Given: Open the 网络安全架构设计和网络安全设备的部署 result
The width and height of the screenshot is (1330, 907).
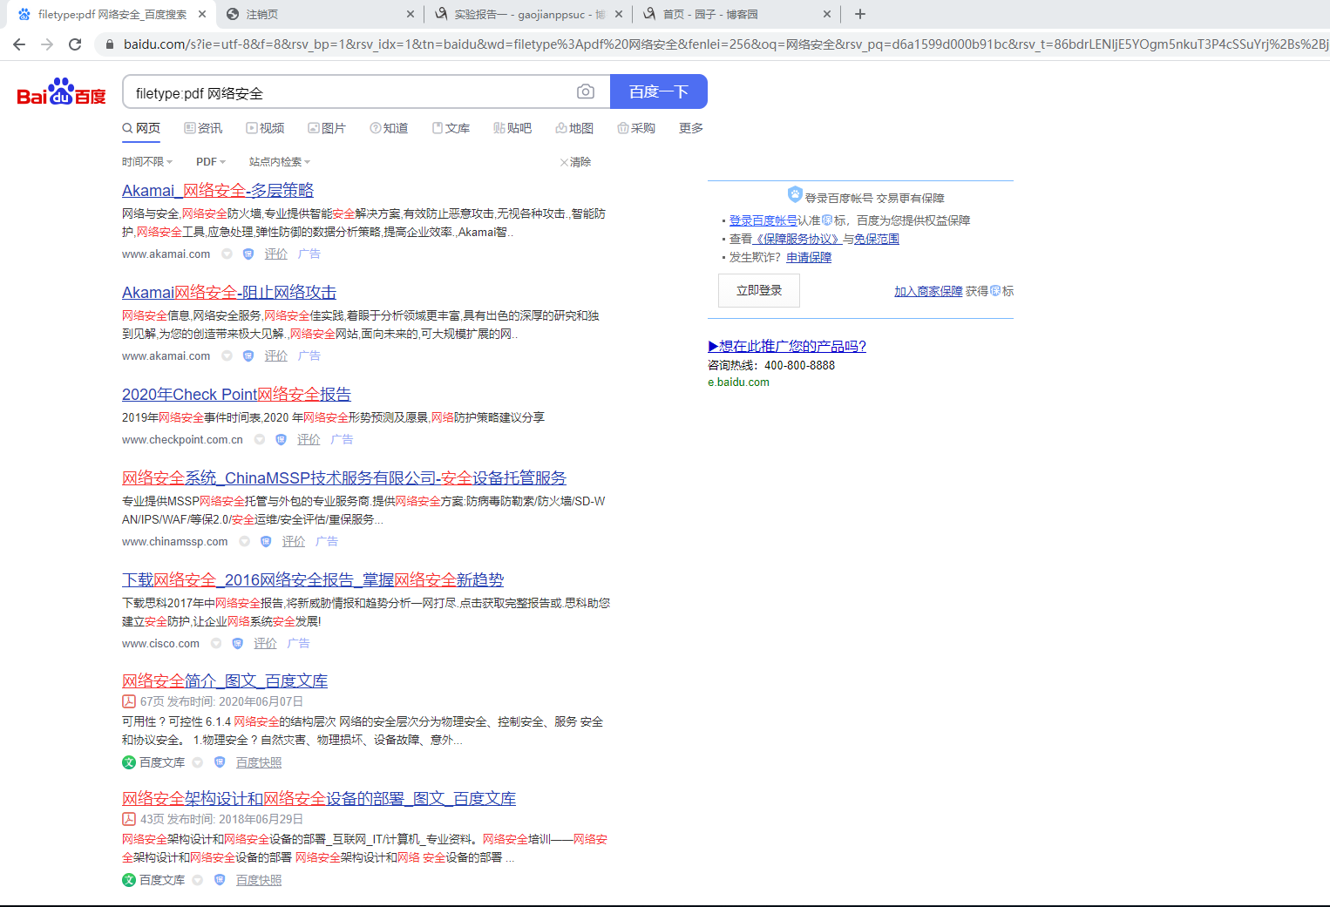Looking at the screenshot, I should pos(319,799).
